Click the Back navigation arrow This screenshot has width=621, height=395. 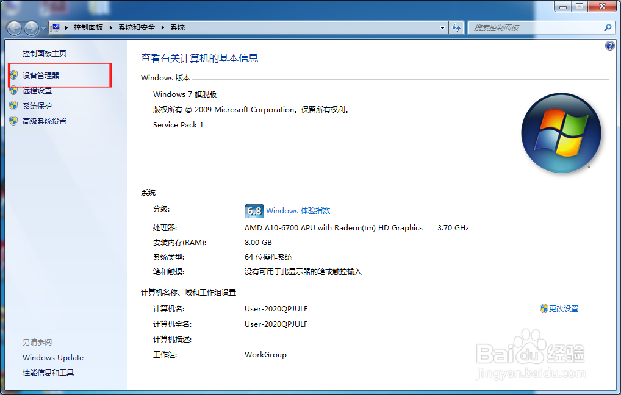coord(14,27)
